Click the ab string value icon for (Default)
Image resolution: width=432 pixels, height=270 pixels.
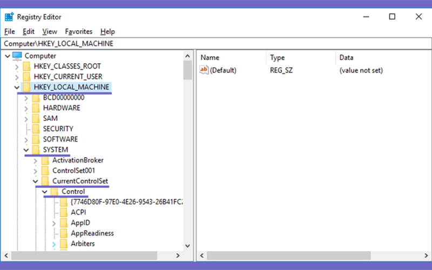tap(204, 70)
